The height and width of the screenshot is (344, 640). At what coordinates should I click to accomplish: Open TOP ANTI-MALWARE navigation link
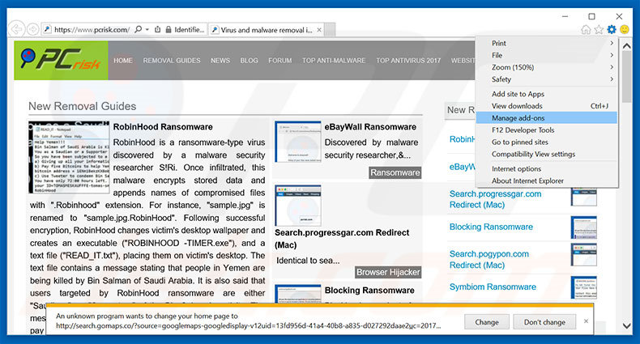coord(334,61)
